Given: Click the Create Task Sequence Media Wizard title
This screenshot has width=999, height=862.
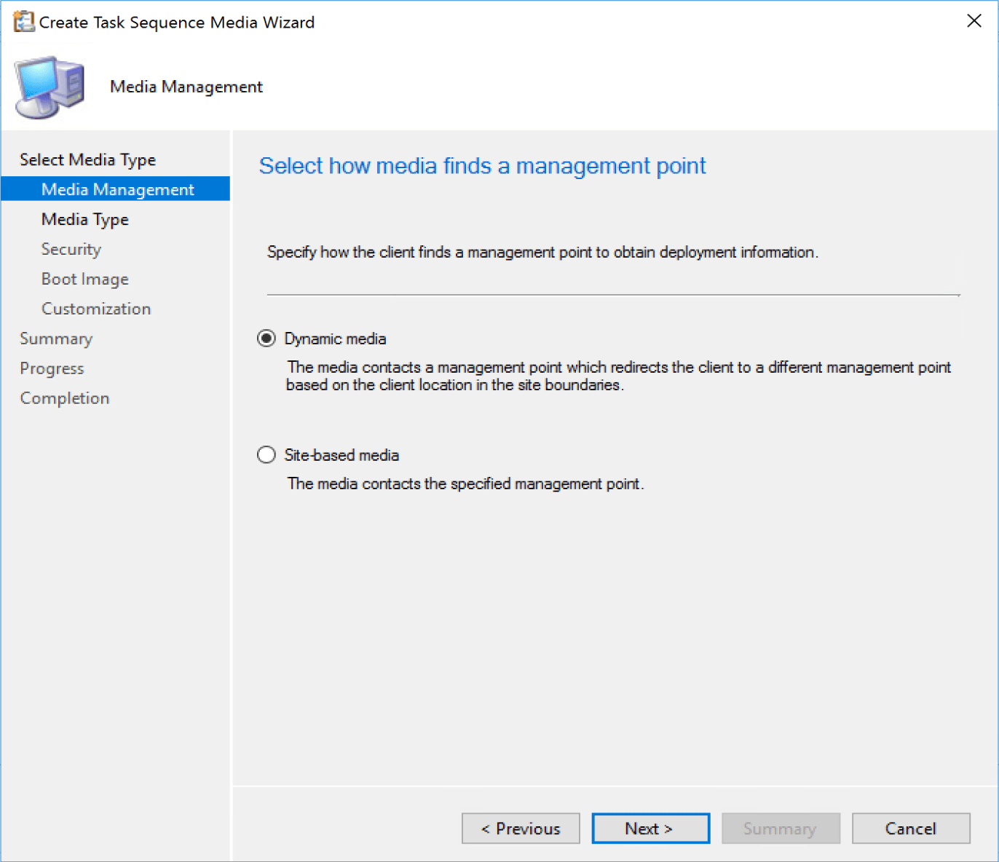Looking at the screenshot, I should (x=175, y=22).
